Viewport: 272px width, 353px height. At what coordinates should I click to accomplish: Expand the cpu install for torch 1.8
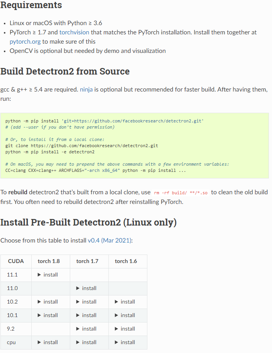click(47, 342)
